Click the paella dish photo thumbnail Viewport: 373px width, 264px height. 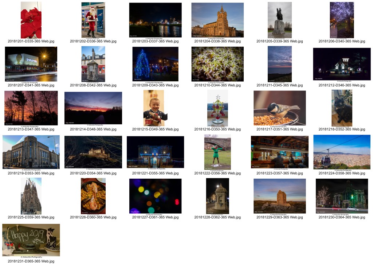click(93, 196)
